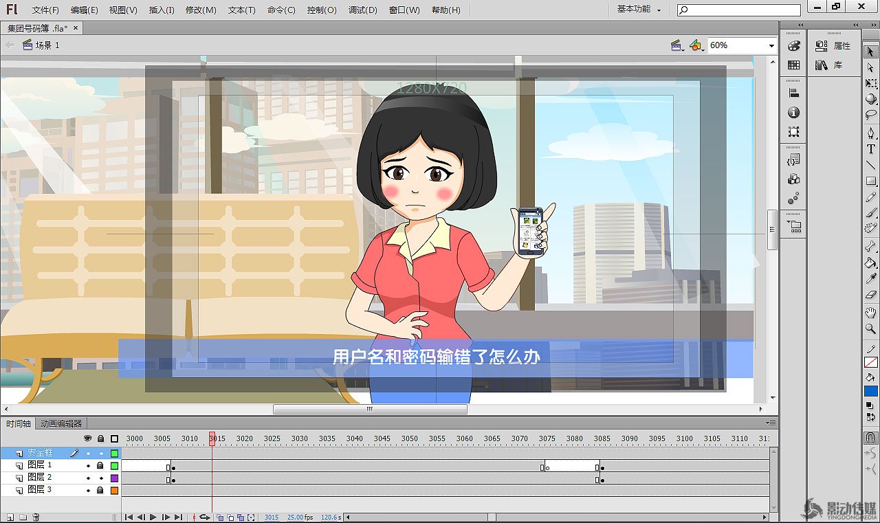880x523 pixels.
Task: Pick the Eyedropper tool
Action: pos(871,278)
